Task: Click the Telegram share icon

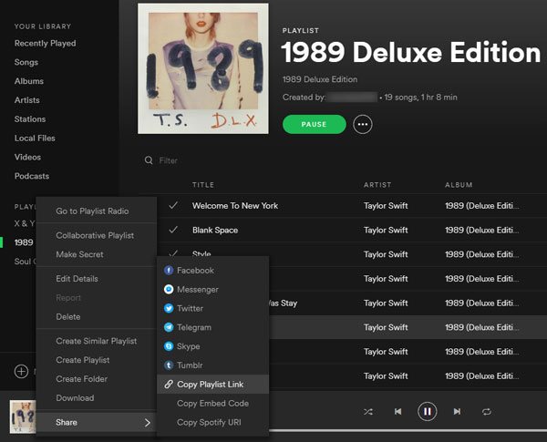Action: 169,327
